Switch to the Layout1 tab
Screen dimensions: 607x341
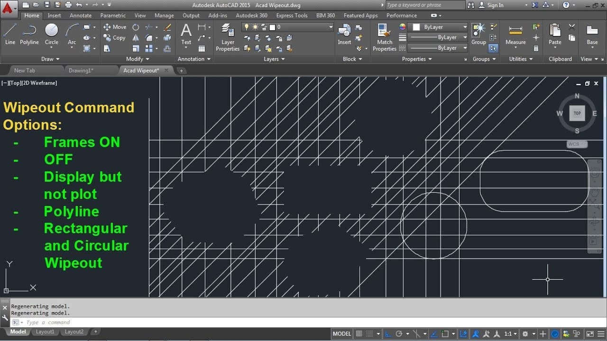[45, 332]
